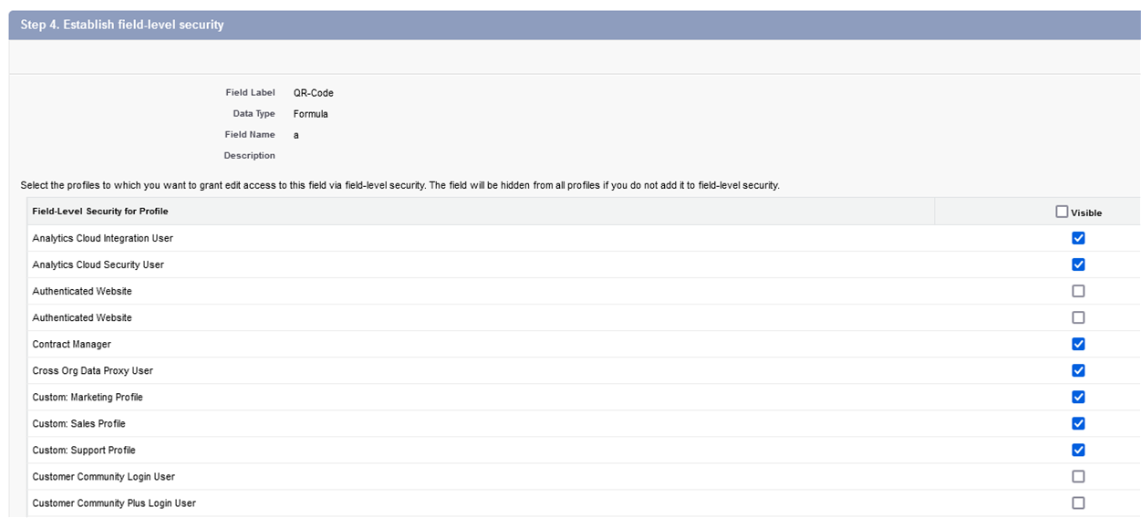Viewport: 1141px width, 518px height.
Task: Uncheck Visible for Custom: Support Profile
Action: pos(1079,450)
